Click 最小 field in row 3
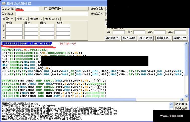 point(31,34)
